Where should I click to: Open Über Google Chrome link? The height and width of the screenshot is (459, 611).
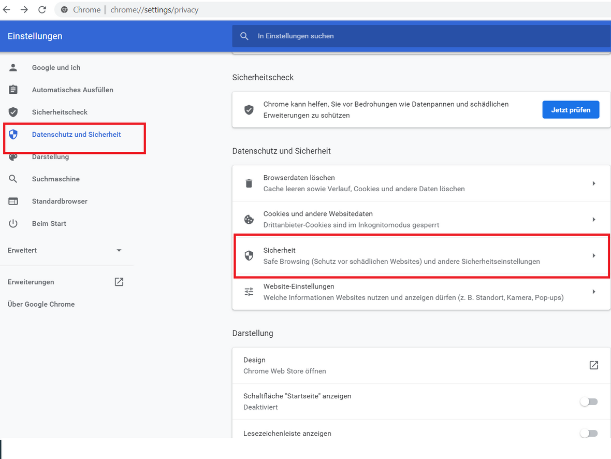coord(41,305)
